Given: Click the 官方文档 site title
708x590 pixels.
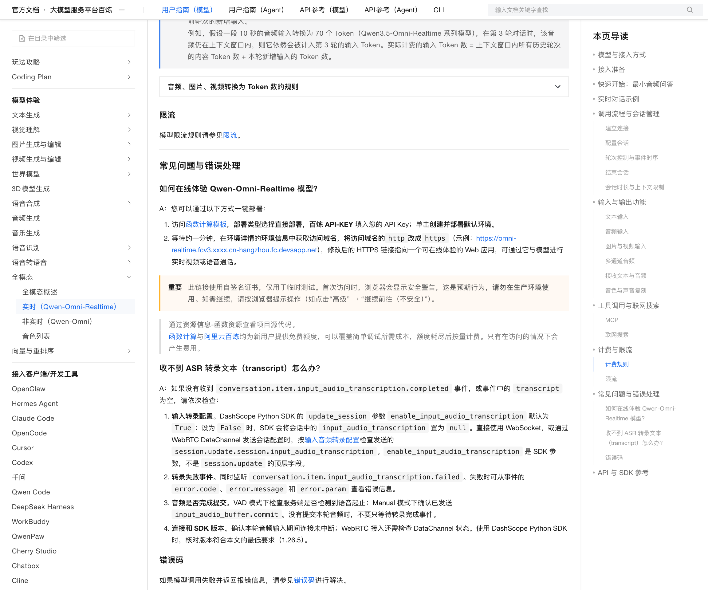Looking at the screenshot, I should coord(26,10).
